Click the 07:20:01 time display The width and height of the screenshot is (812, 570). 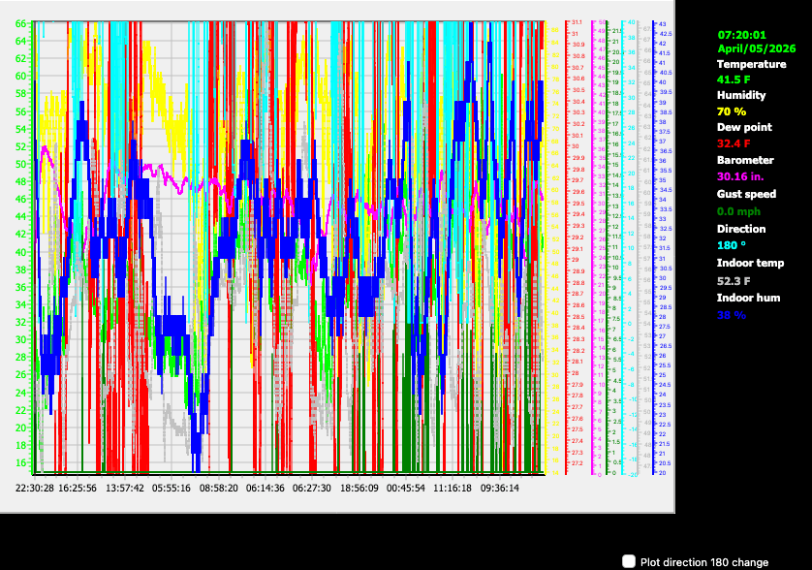tap(741, 34)
